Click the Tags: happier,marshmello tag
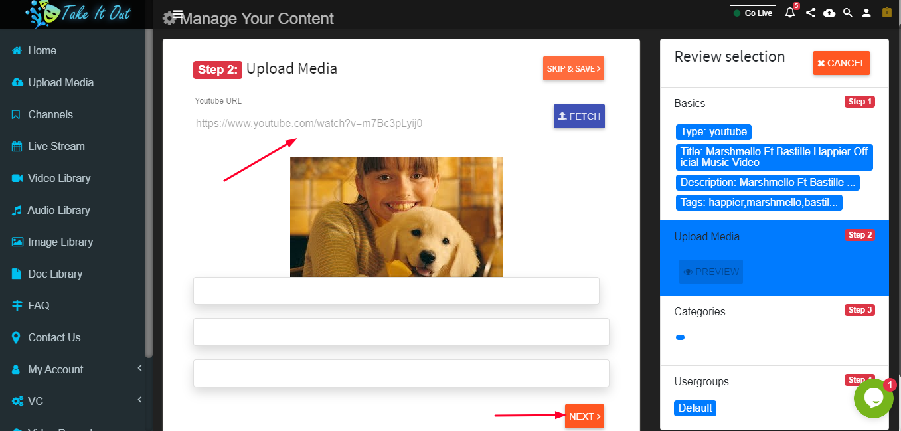 pos(759,203)
